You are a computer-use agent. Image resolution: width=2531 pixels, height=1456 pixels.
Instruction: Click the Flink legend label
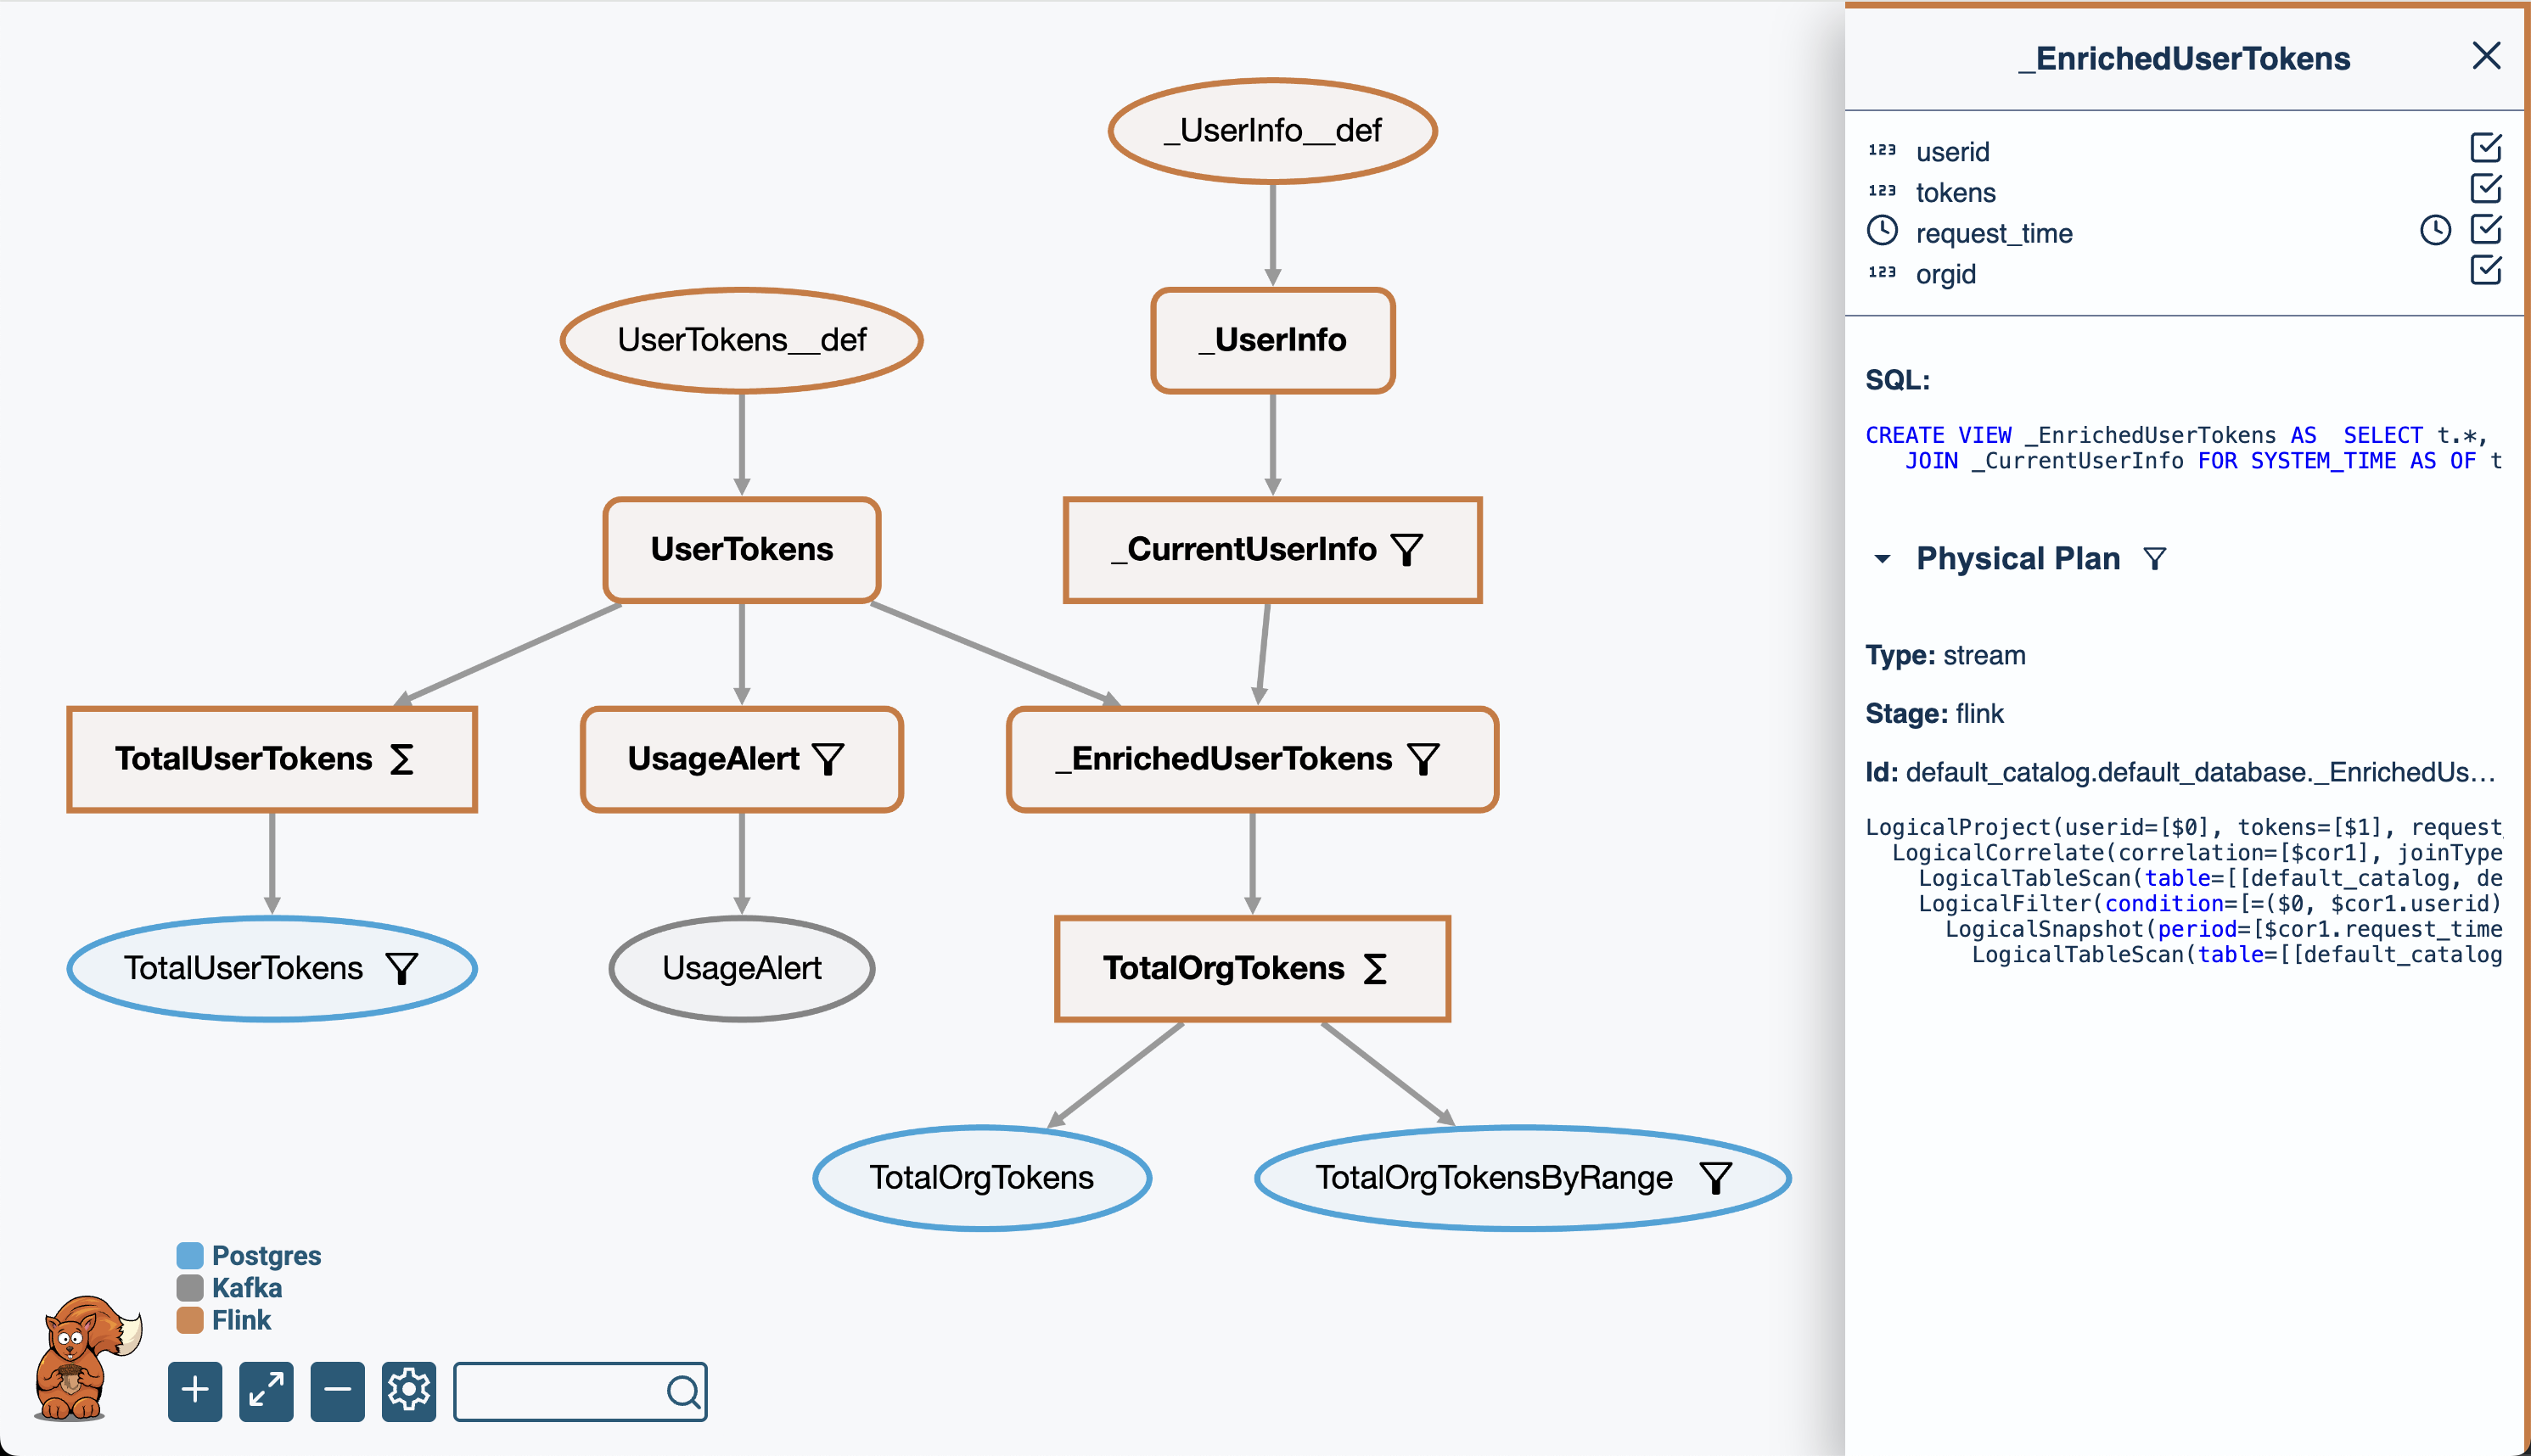(241, 1320)
